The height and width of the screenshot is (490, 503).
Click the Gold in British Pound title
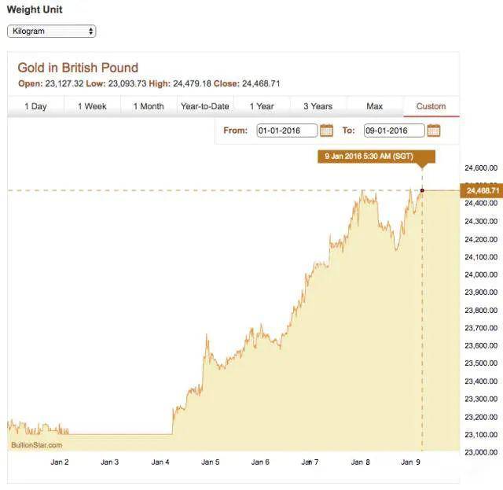[x=78, y=68]
